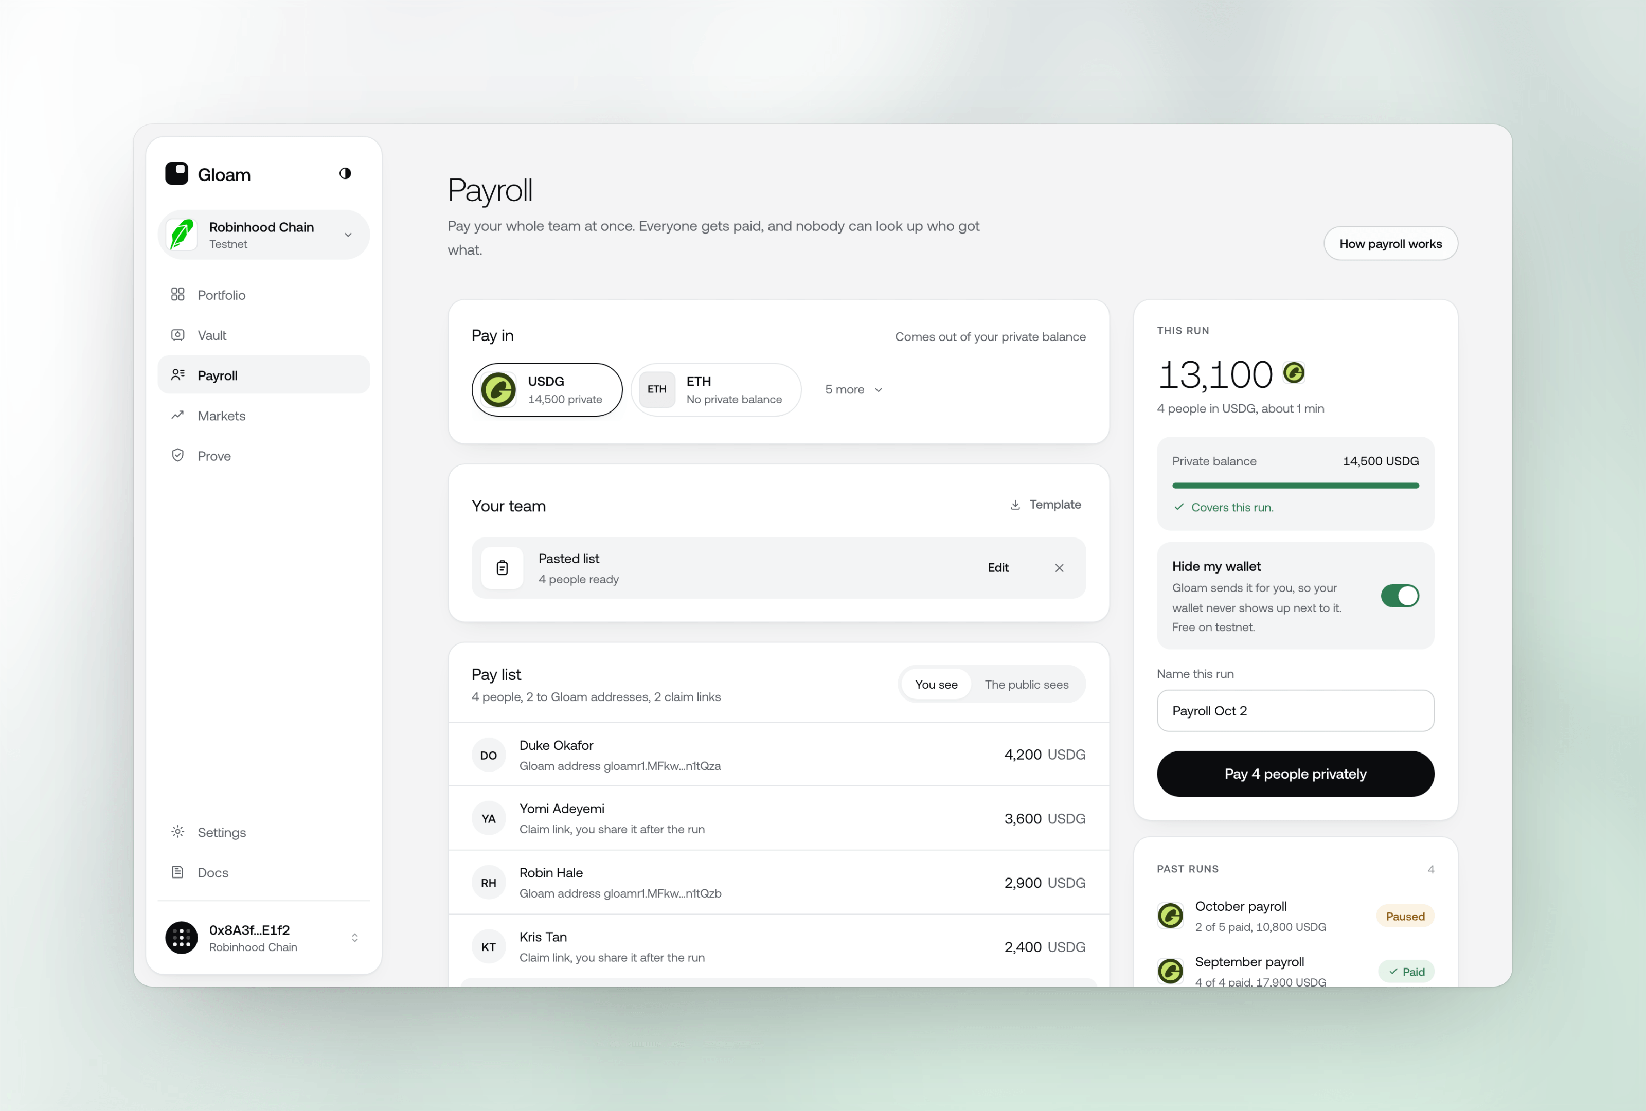Click the Robinhood Chain feather icon
Viewport: 1646px width, 1111px height.
pos(182,235)
